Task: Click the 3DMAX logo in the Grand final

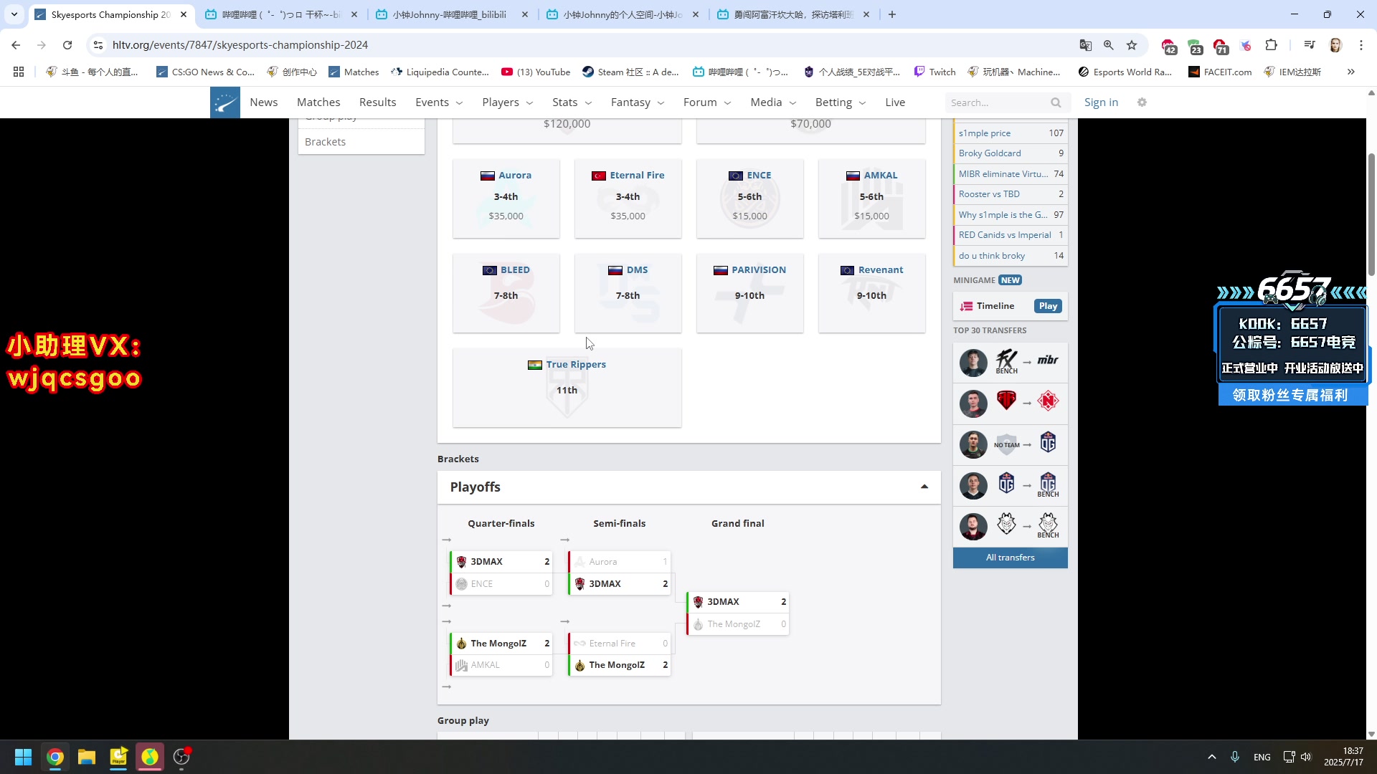Action: pyautogui.click(x=698, y=602)
